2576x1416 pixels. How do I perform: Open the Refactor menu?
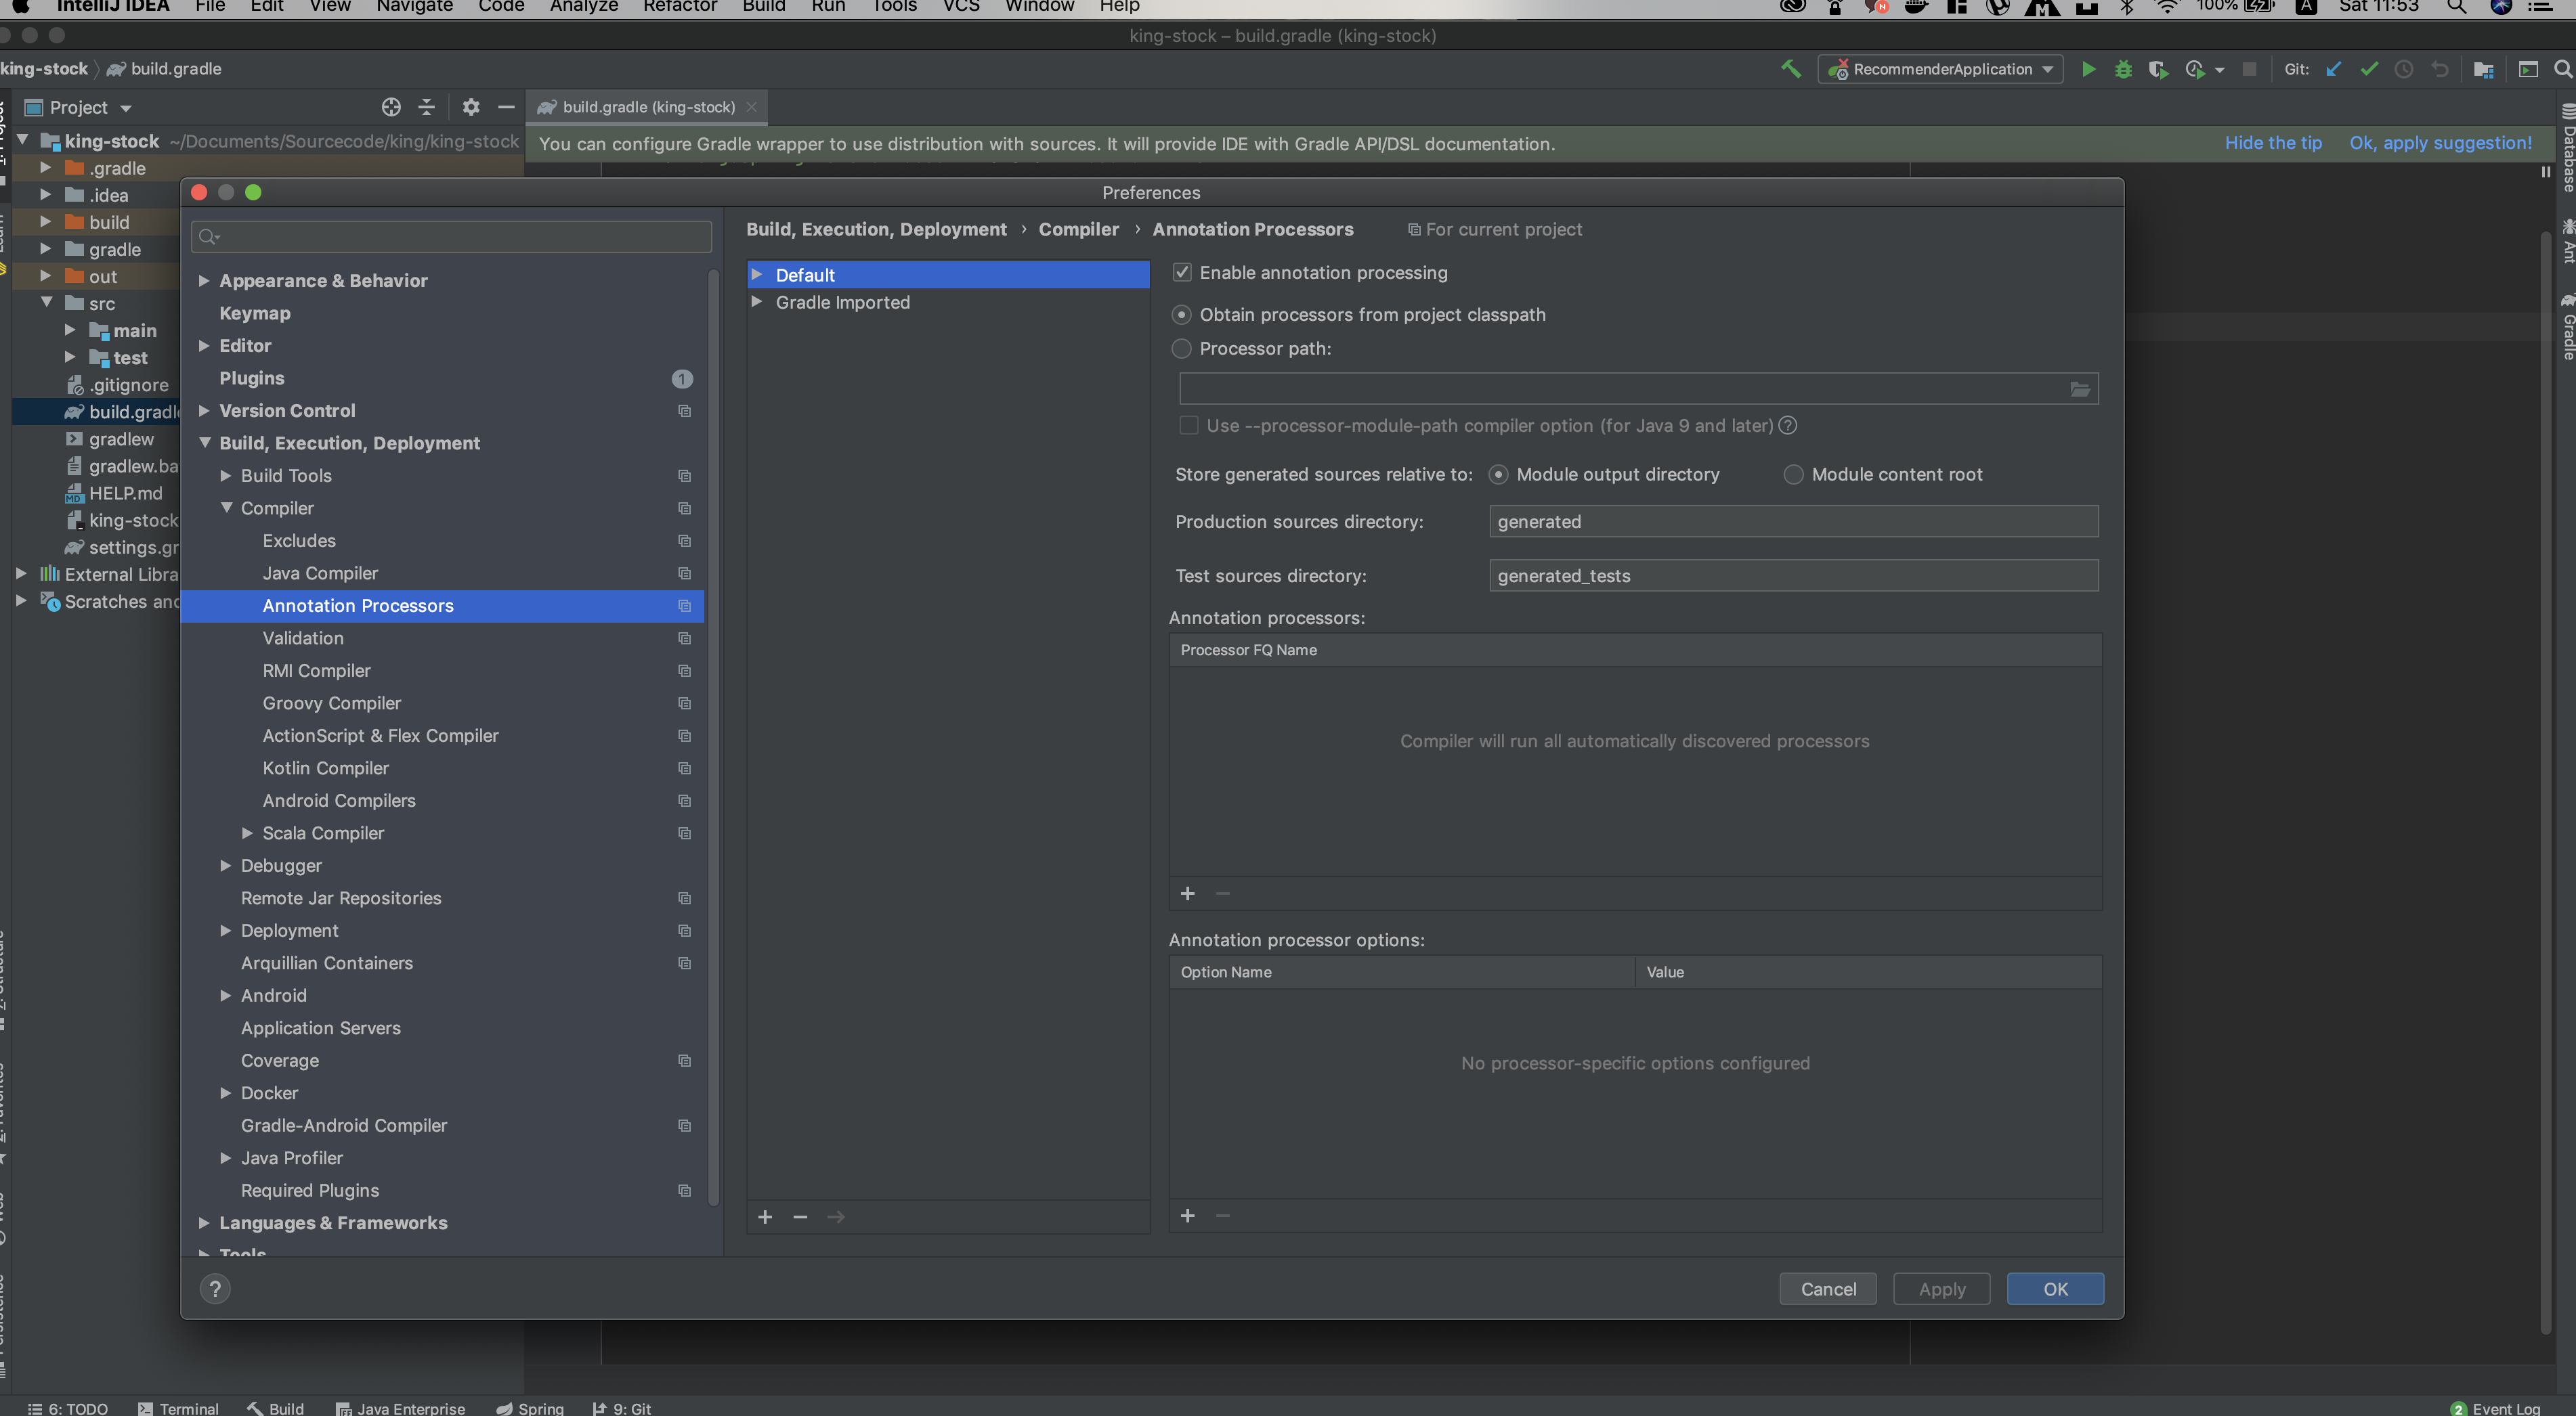pyautogui.click(x=680, y=6)
